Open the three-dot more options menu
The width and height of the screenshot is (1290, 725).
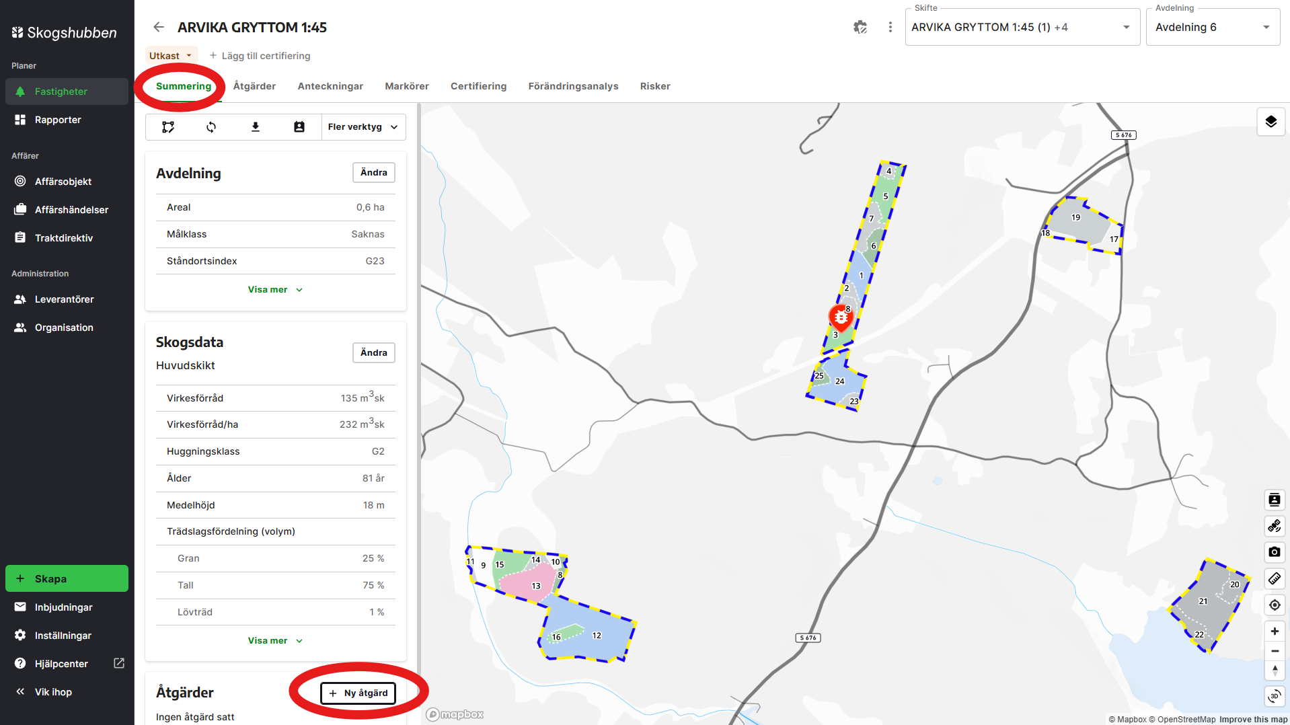[890, 27]
